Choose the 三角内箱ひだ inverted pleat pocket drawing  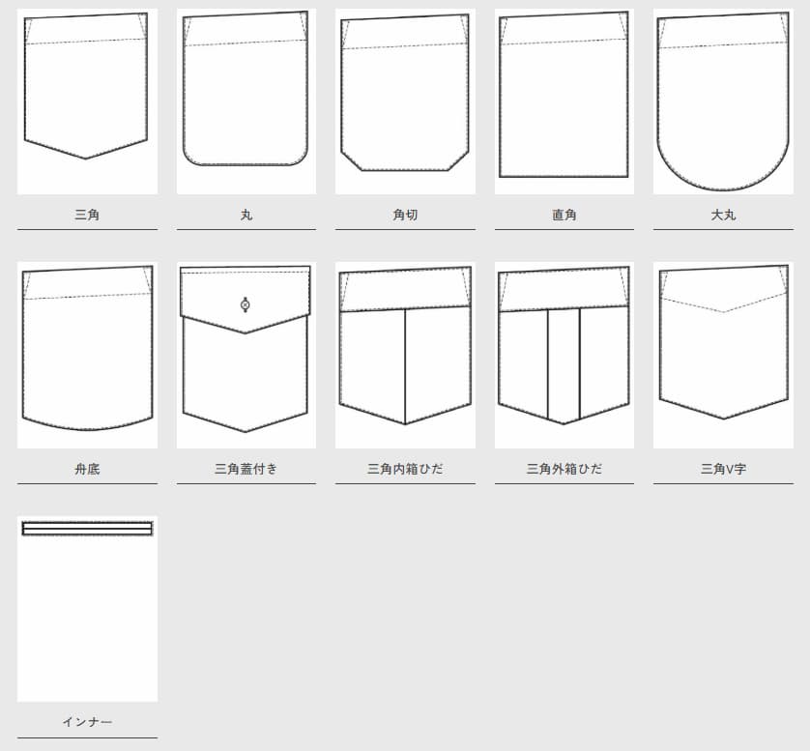[405, 355]
